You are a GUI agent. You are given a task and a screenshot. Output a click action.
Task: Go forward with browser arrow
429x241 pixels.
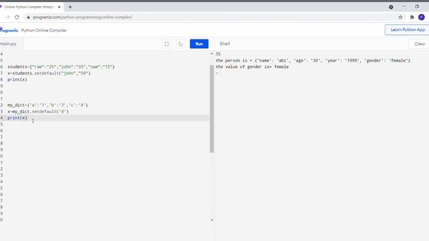[x=7, y=17]
